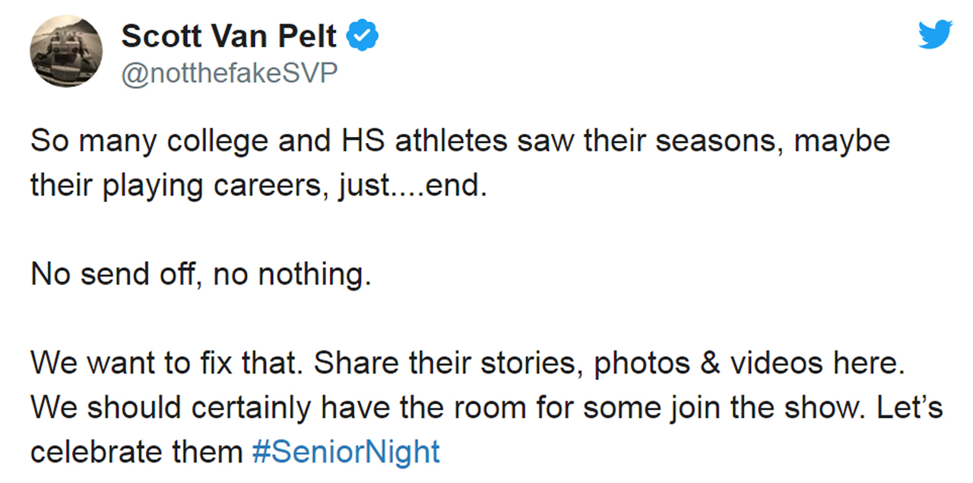The height and width of the screenshot is (483, 973).
Task: Click the line starting "We want to fix that"
Action: 468,364
